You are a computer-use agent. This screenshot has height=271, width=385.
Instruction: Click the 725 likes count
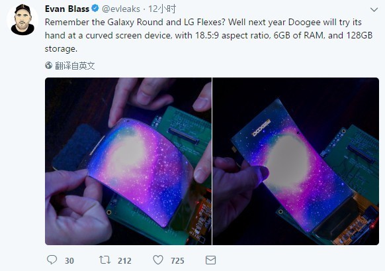click(177, 260)
